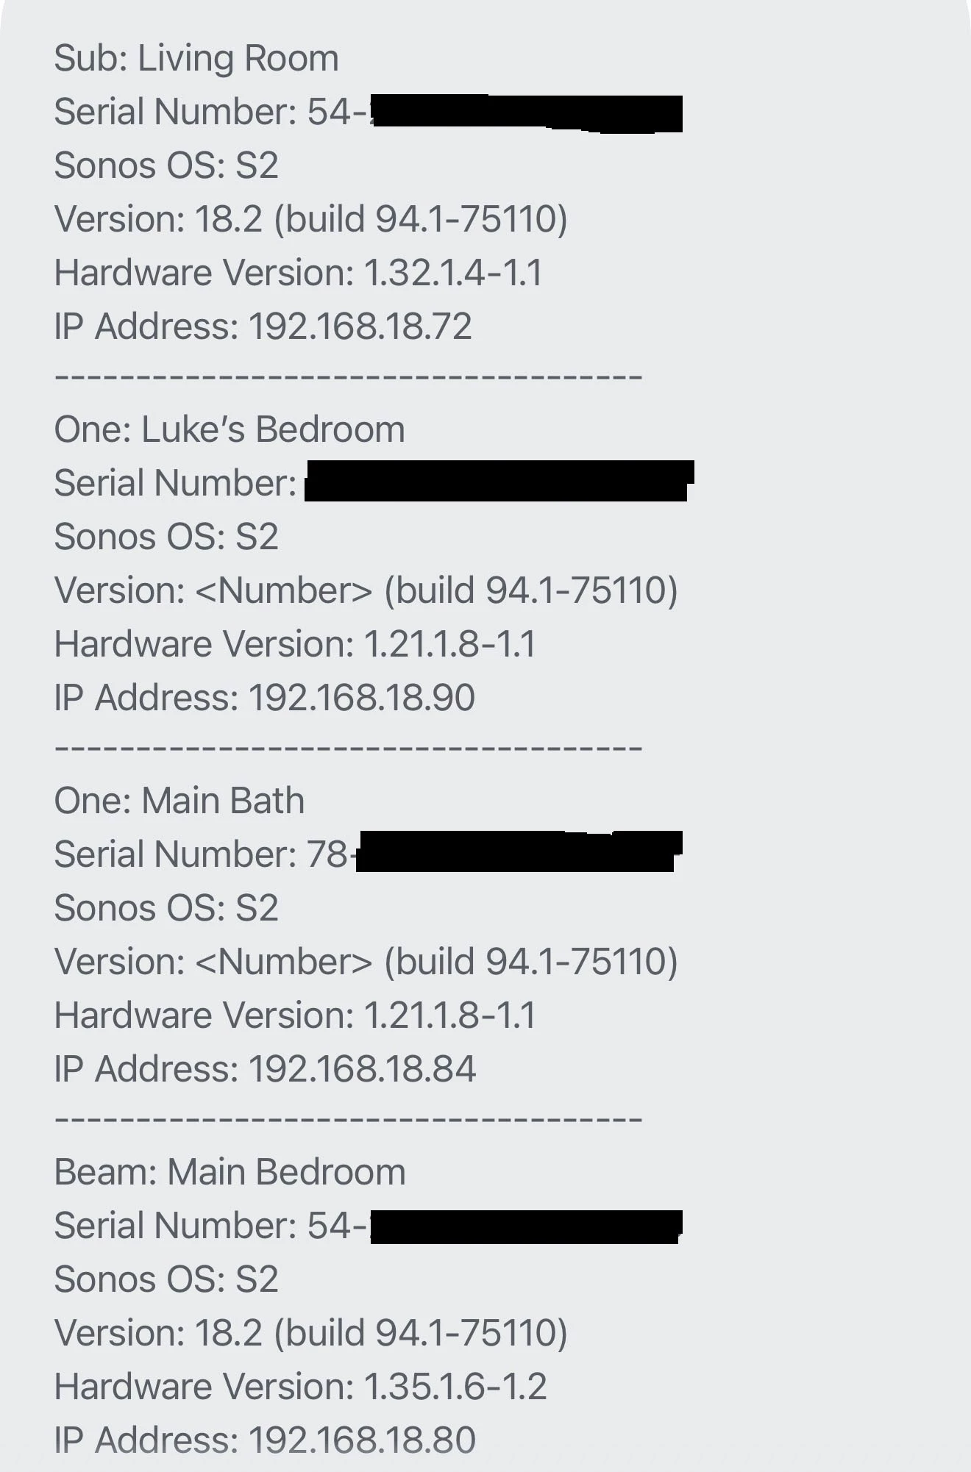Viewport: 971px width, 1472px height.
Task: Click Main Bath hardware version 1.21.1.8-1.1
Action: [x=295, y=1015]
